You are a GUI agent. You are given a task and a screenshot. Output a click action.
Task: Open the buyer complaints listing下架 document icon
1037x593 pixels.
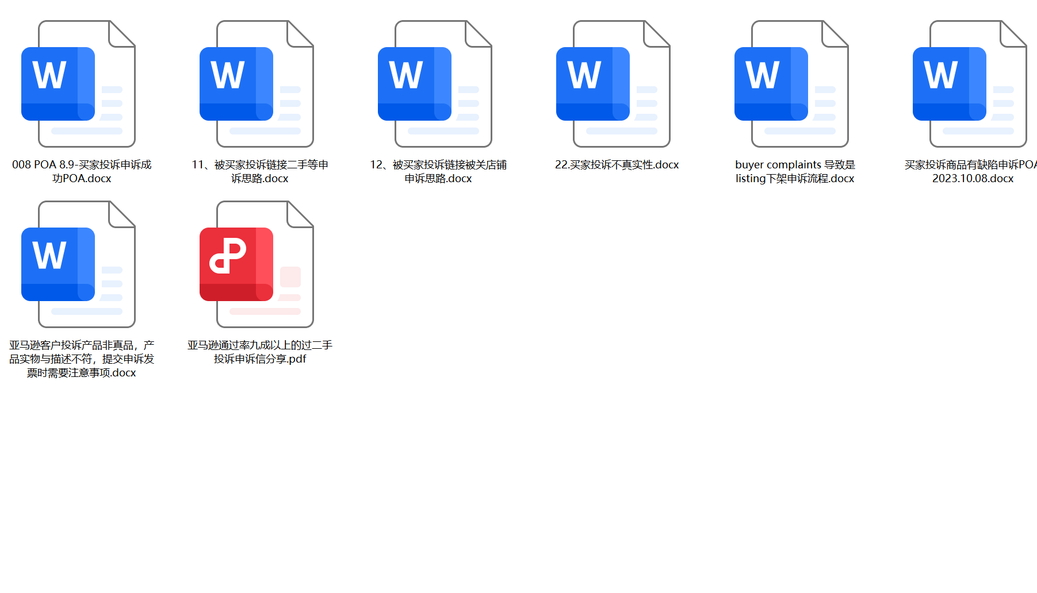(795, 84)
